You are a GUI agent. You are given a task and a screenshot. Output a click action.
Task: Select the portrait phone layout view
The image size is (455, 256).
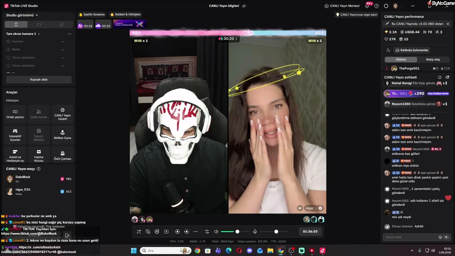(16, 25)
